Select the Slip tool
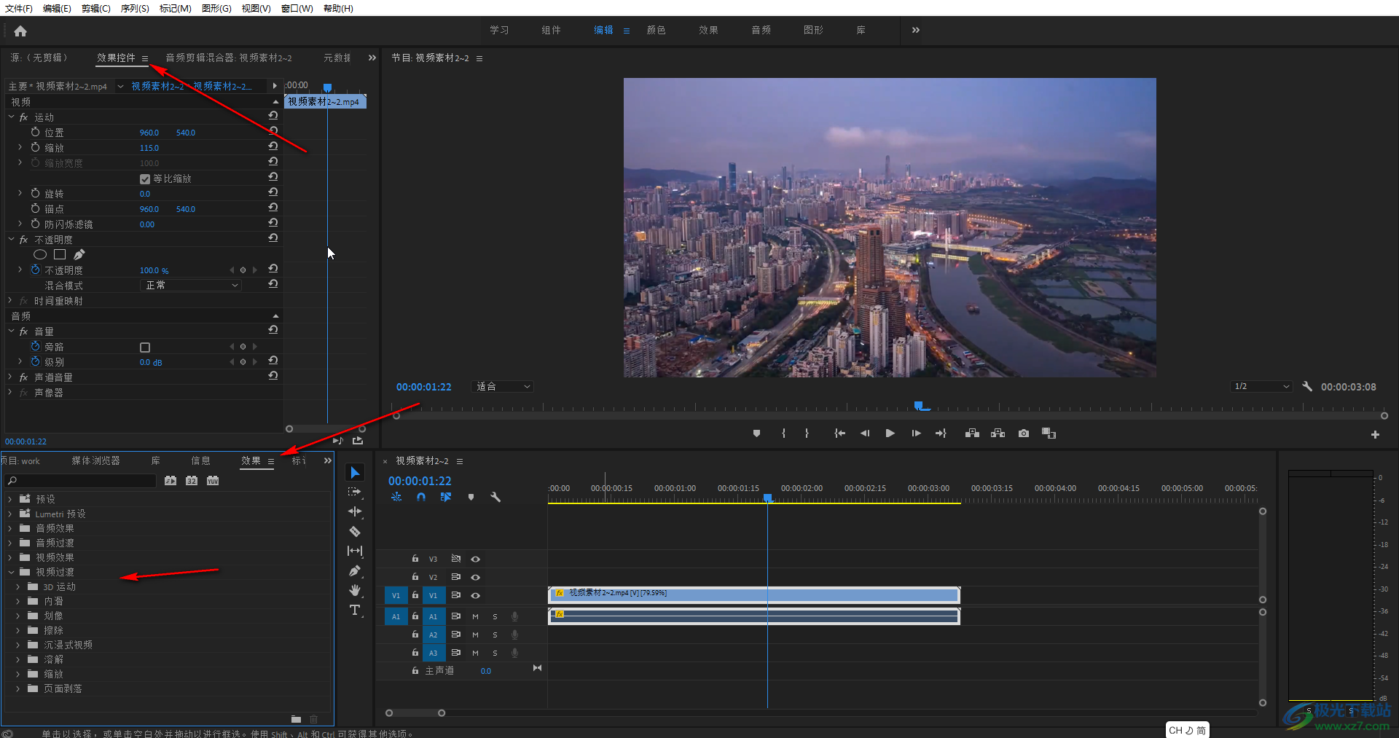This screenshot has height=738, width=1399. tap(355, 551)
